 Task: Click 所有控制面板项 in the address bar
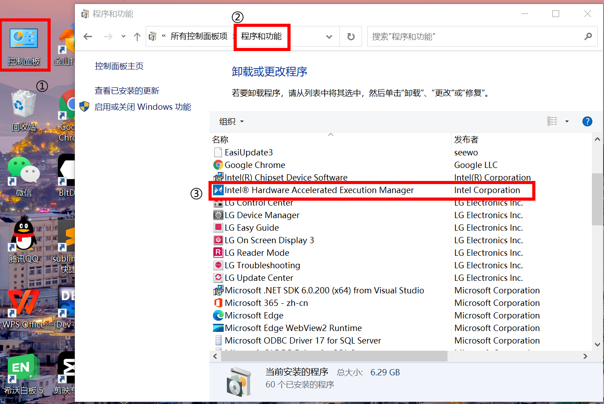[199, 36]
